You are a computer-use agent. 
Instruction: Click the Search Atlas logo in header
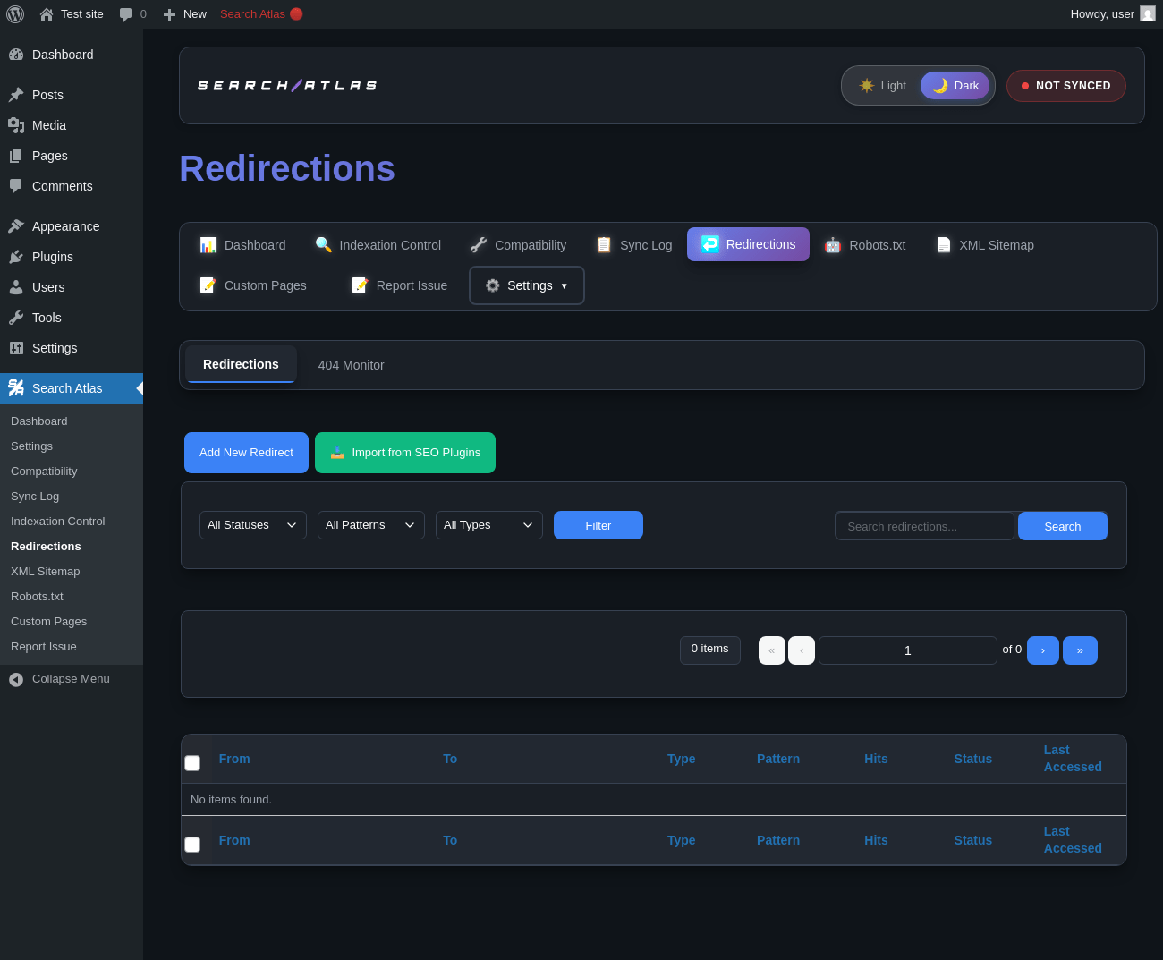coord(287,86)
